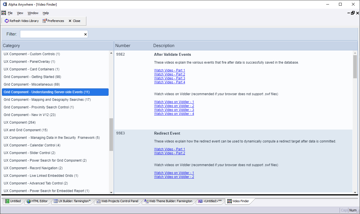The height and width of the screenshot is (214, 360).
Task: Click the toolbar Close button
Action: (x=74, y=21)
